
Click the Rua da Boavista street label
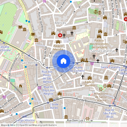86,100
